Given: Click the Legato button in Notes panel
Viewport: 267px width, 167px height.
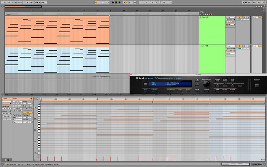Looking at the screenshot, I should click(x=18, y=108).
